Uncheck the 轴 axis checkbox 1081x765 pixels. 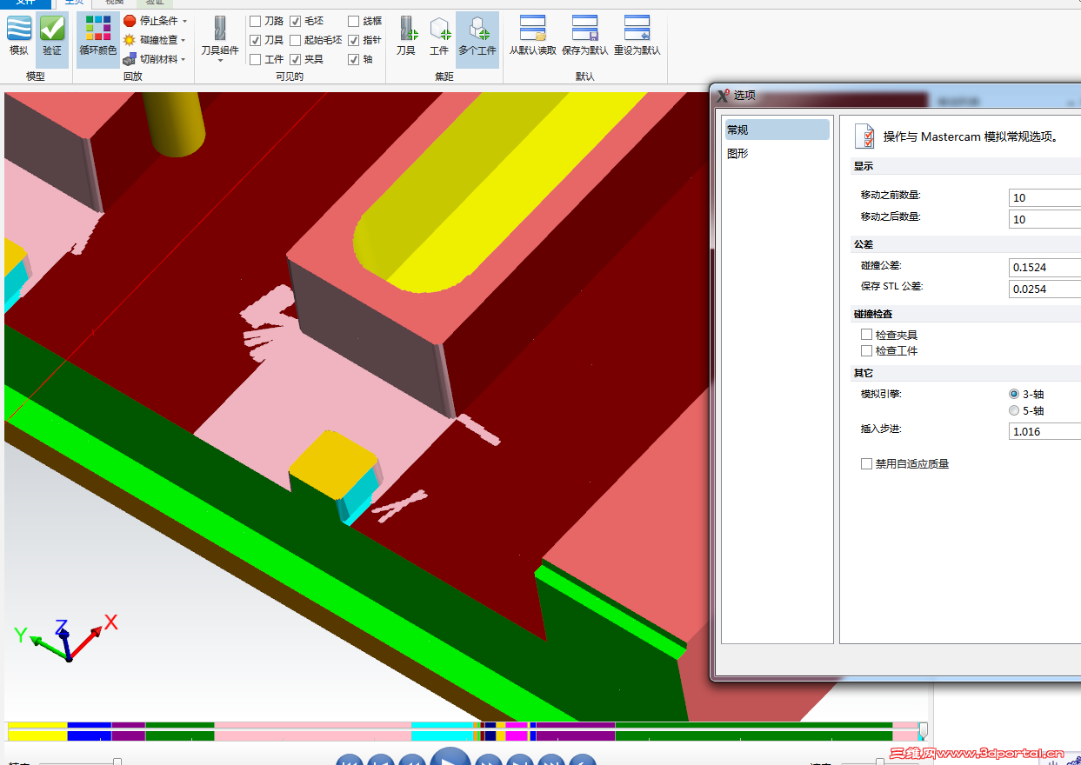click(x=354, y=59)
